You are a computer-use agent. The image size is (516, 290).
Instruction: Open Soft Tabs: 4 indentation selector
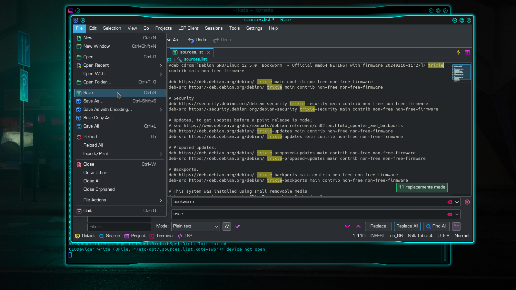(420, 236)
